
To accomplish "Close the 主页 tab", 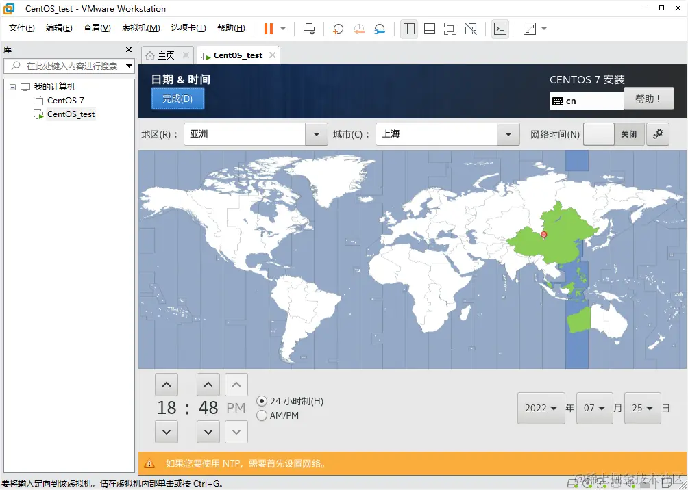I will click(x=186, y=55).
